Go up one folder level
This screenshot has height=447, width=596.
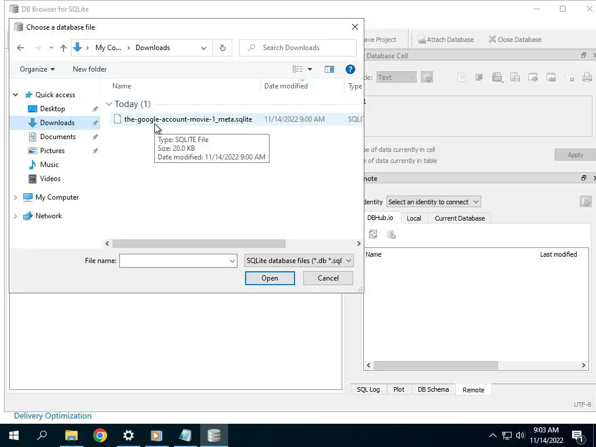coord(63,48)
